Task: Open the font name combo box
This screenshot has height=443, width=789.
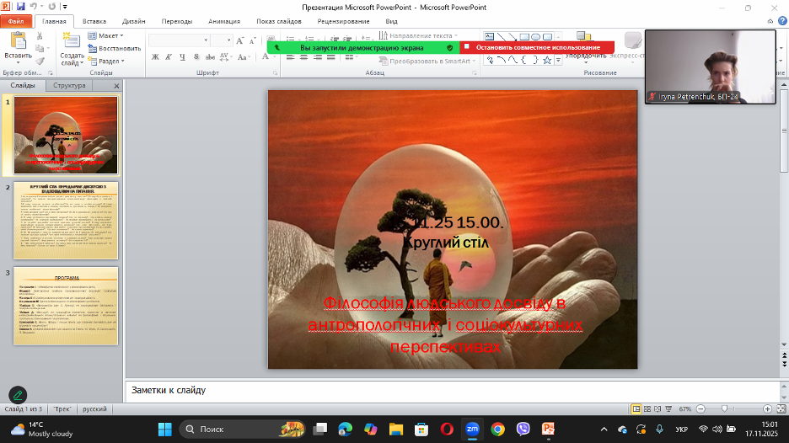Action: point(179,40)
